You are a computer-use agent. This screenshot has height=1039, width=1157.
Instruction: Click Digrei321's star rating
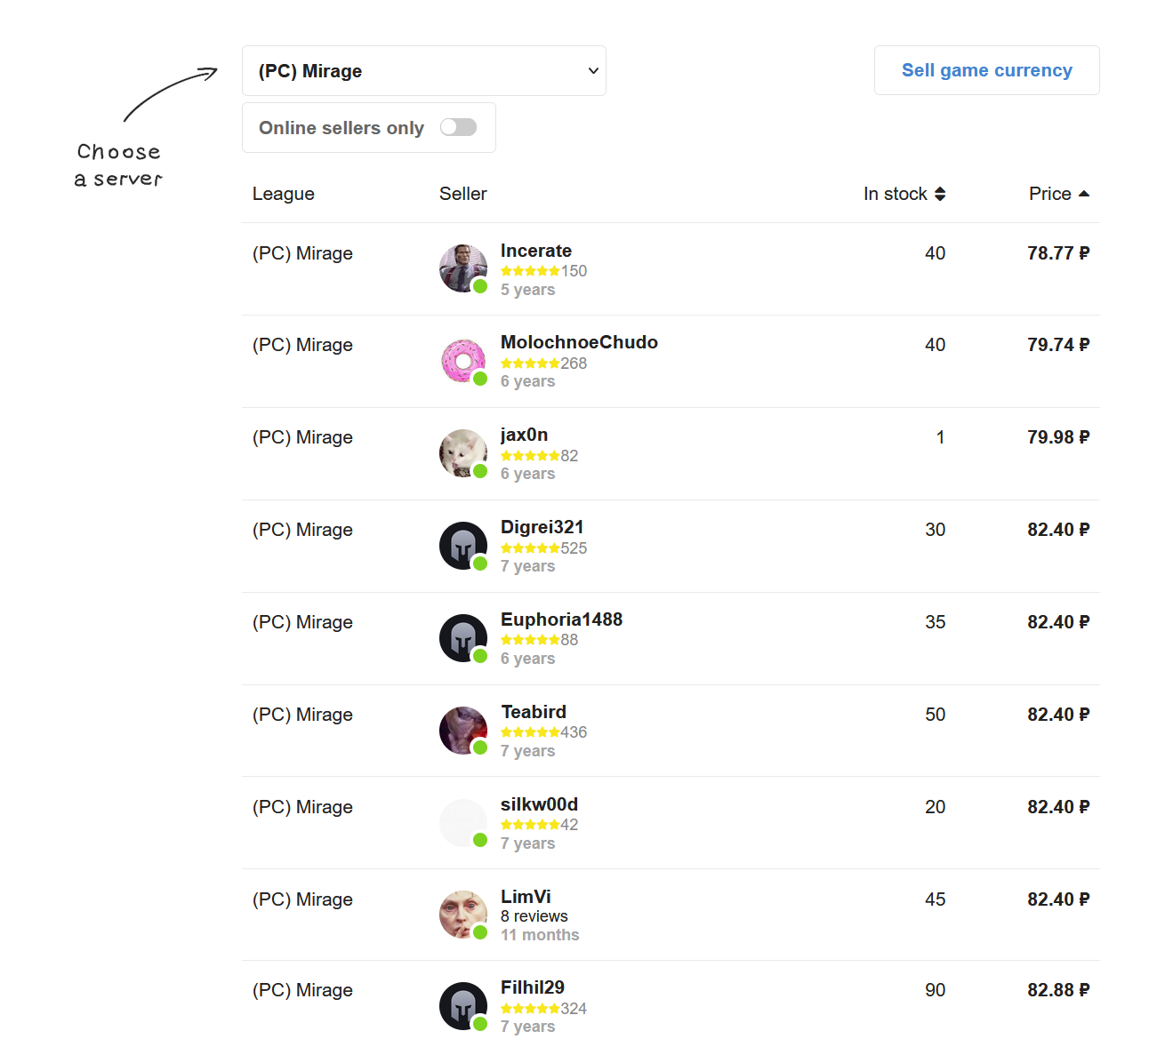point(530,548)
